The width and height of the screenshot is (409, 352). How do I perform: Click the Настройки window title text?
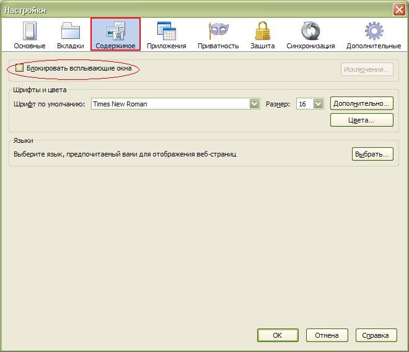[x=25, y=10]
